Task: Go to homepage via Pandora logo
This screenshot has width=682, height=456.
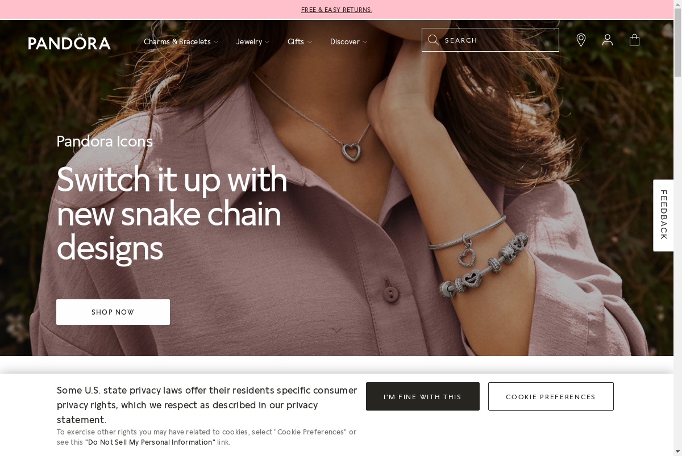Action: click(x=69, y=41)
